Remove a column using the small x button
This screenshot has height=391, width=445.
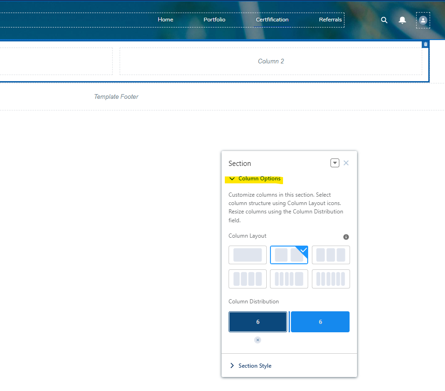point(257,340)
